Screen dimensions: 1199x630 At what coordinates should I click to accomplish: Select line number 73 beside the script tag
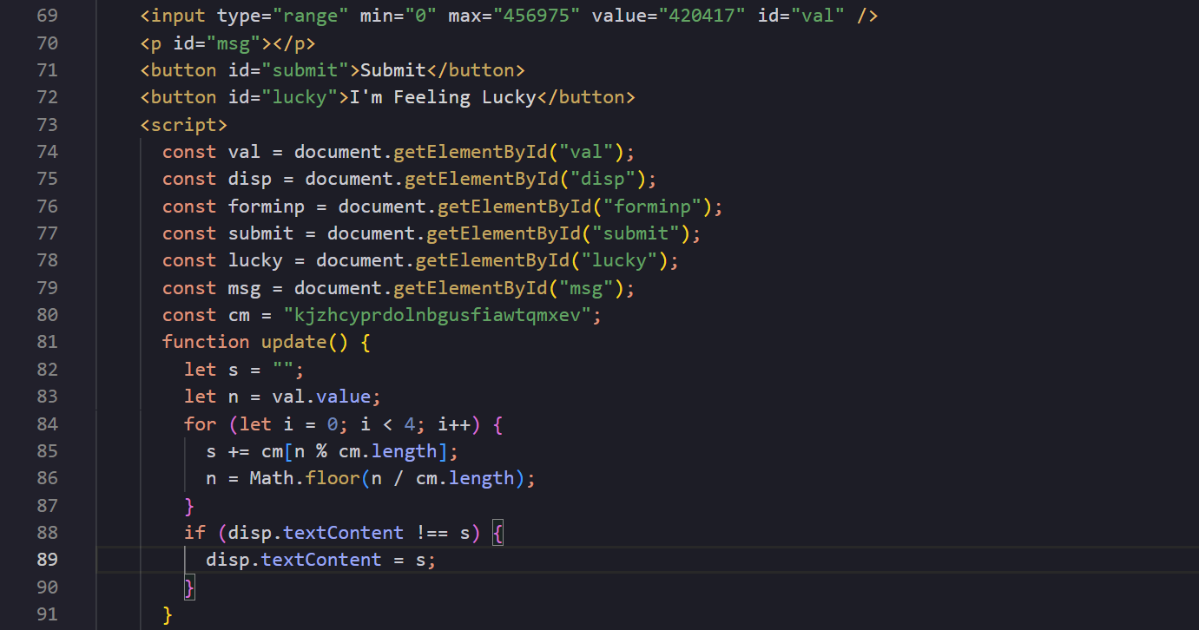tap(48, 124)
